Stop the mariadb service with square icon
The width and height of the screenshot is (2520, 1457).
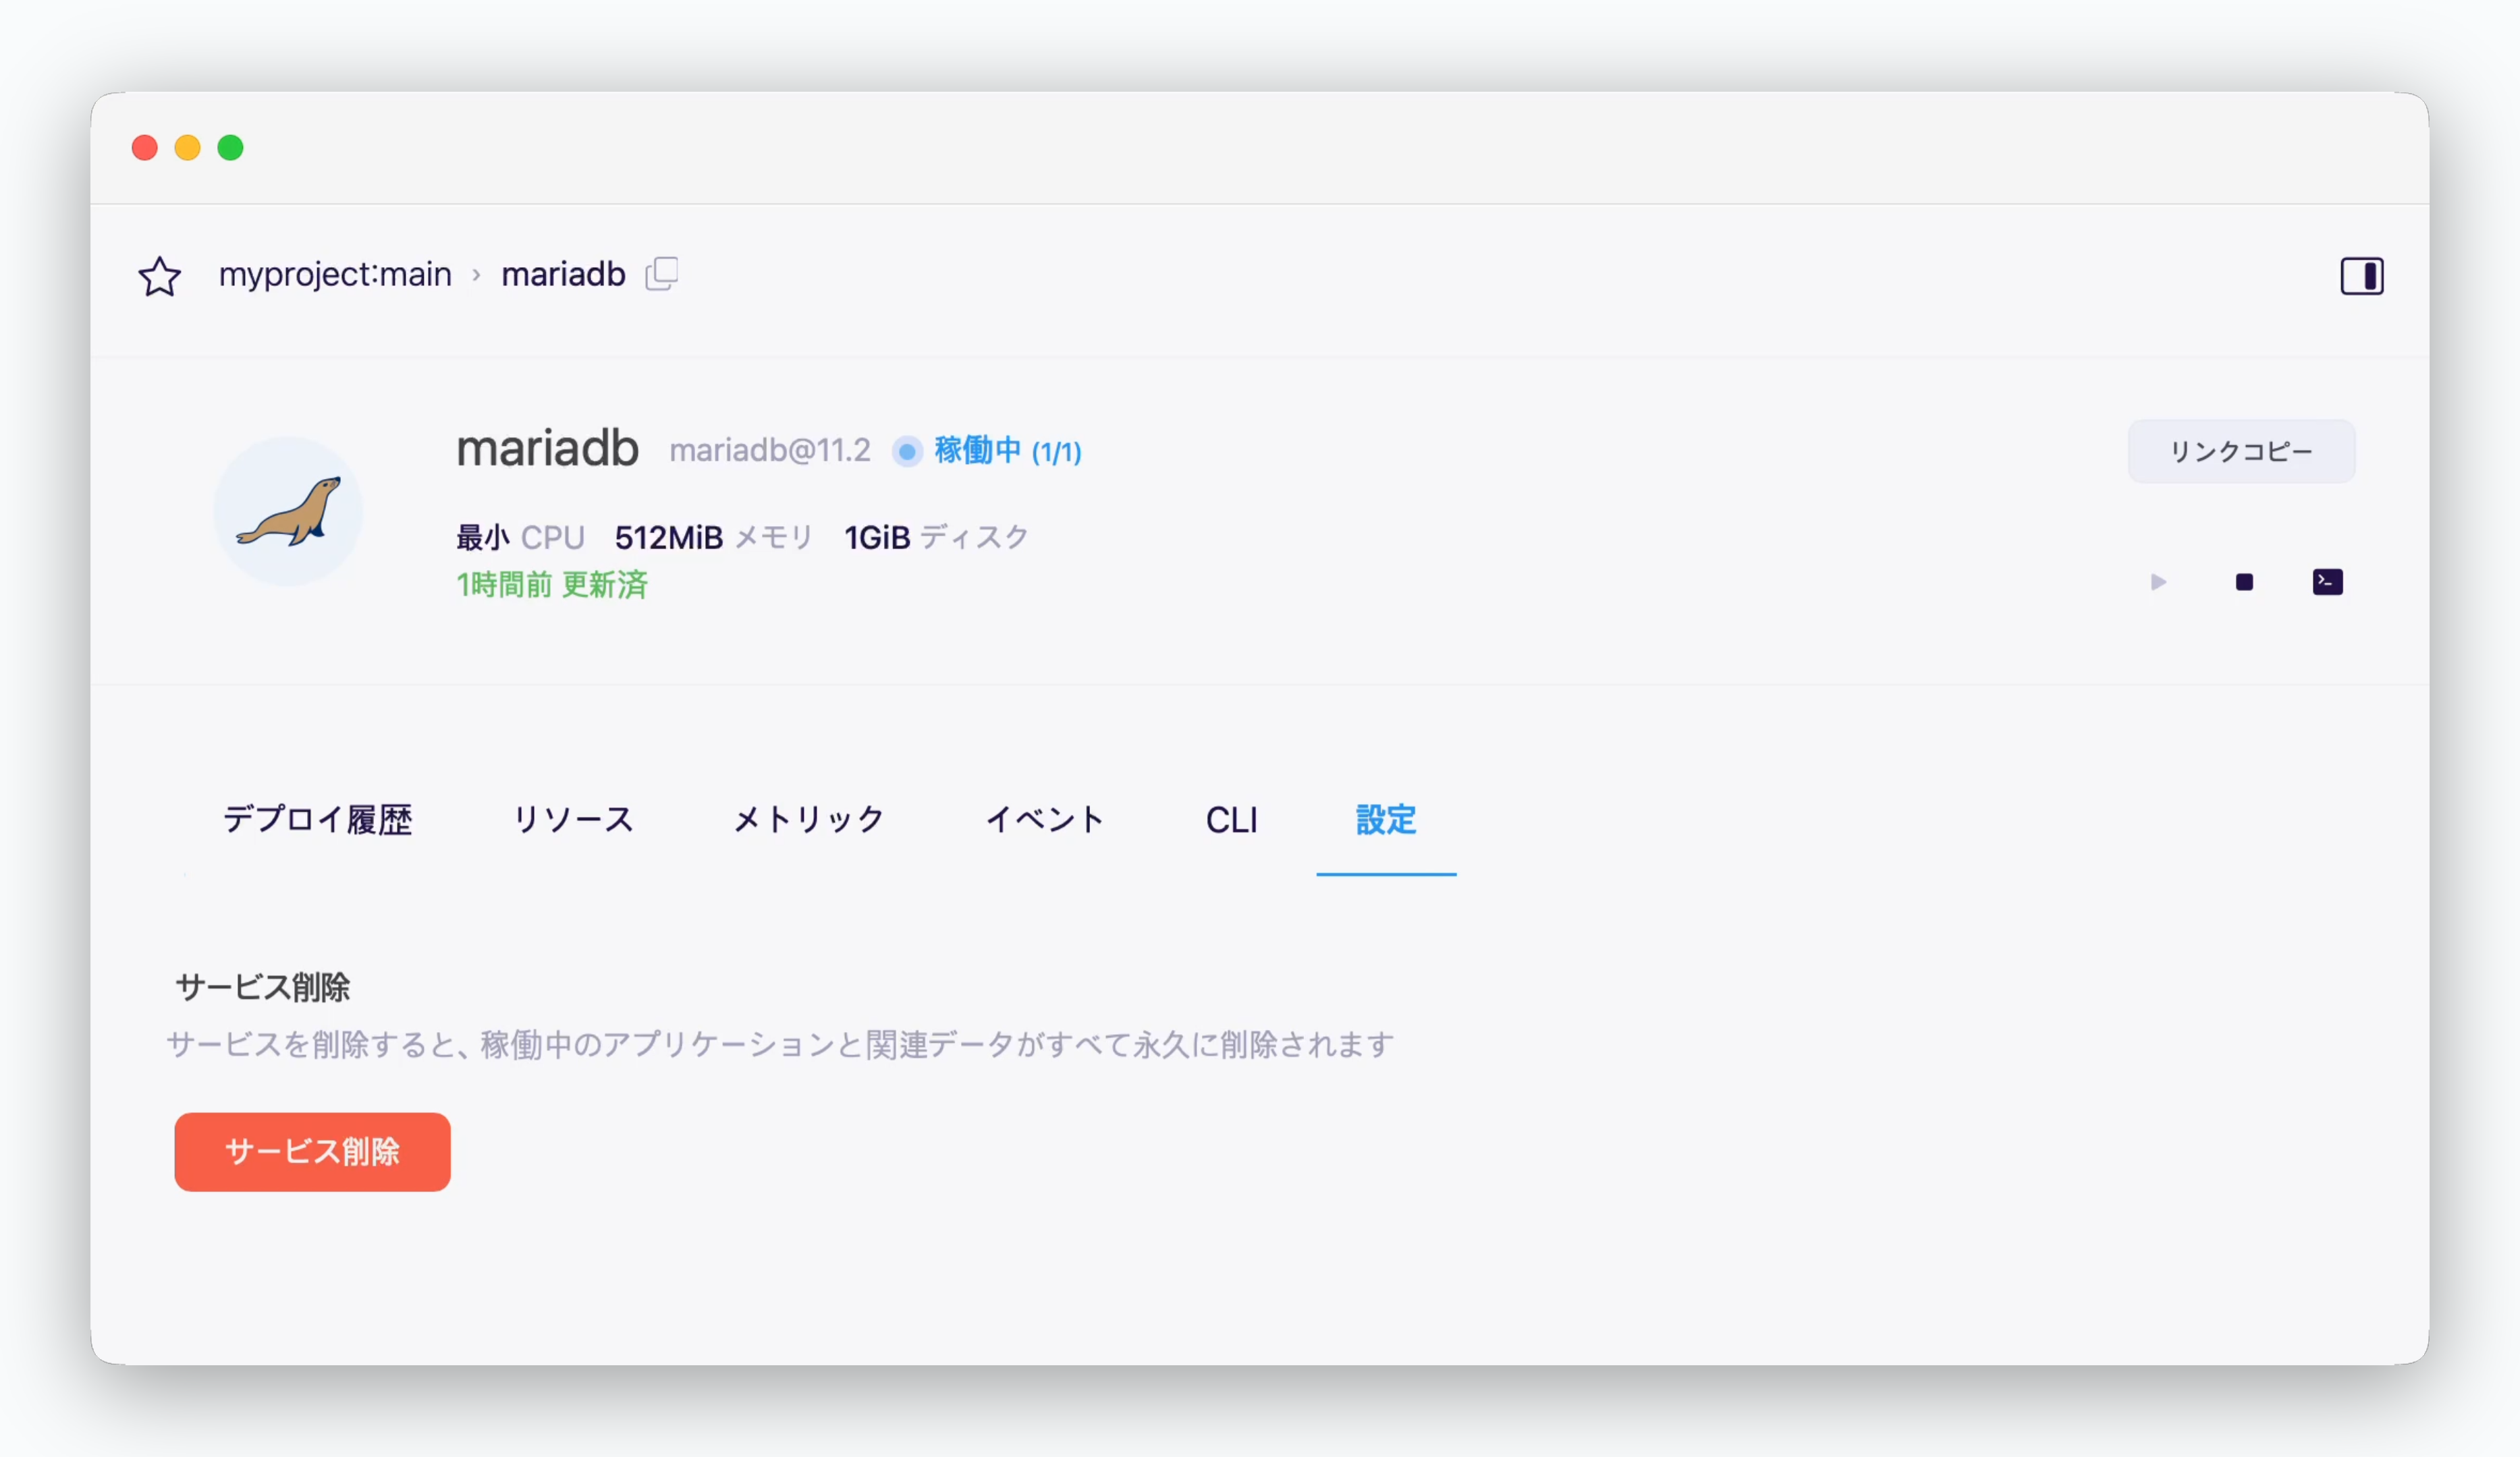click(2244, 581)
